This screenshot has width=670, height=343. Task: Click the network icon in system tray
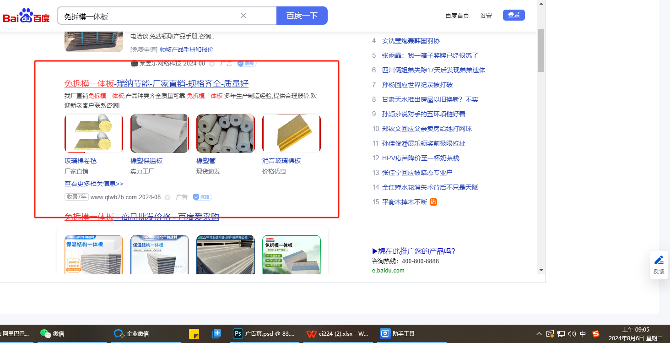[x=561, y=334]
